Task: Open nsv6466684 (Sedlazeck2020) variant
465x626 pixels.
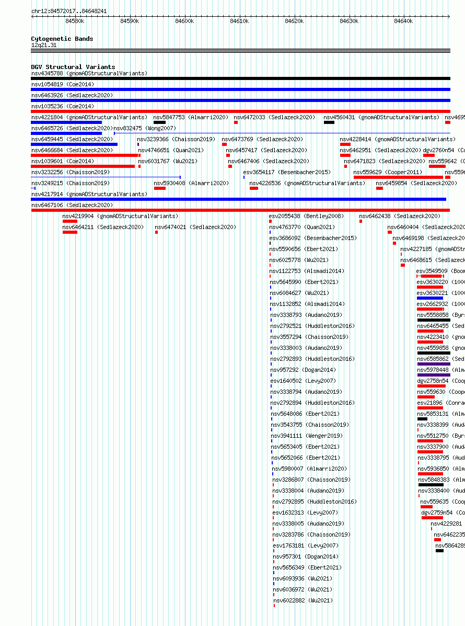Action: (72, 150)
